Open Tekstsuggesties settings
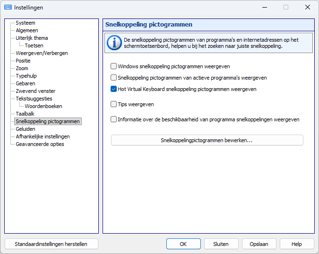The image size is (319, 254). click(34, 99)
